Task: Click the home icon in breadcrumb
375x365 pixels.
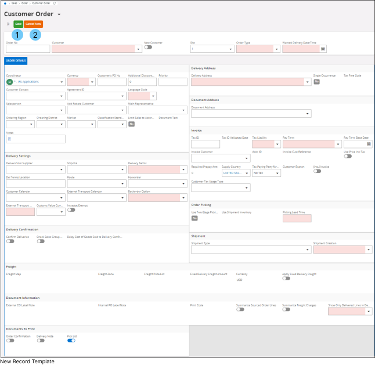Action: click(x=5, y=3)
